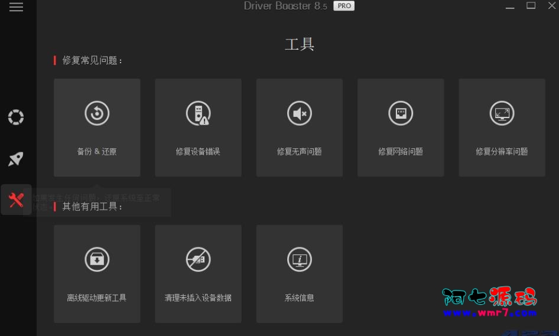Open the 离线驱动更新工具 label
This screenshot has width=559, height=336.
pos(97,298)
